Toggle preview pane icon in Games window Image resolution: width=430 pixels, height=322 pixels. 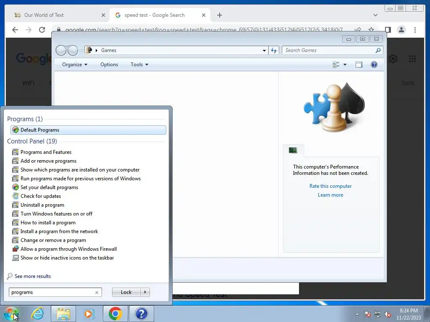(x=359, y=65)
